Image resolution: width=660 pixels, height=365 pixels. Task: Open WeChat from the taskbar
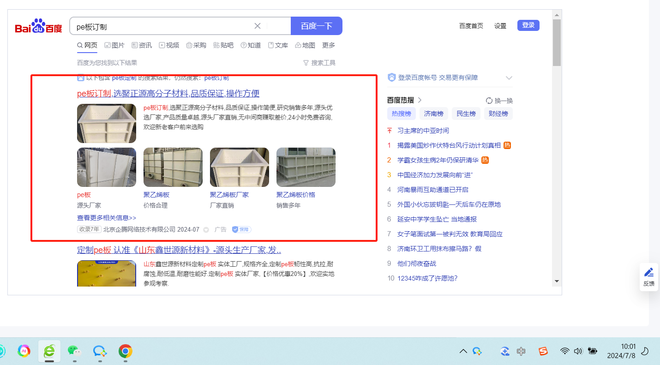coord(74,351)
